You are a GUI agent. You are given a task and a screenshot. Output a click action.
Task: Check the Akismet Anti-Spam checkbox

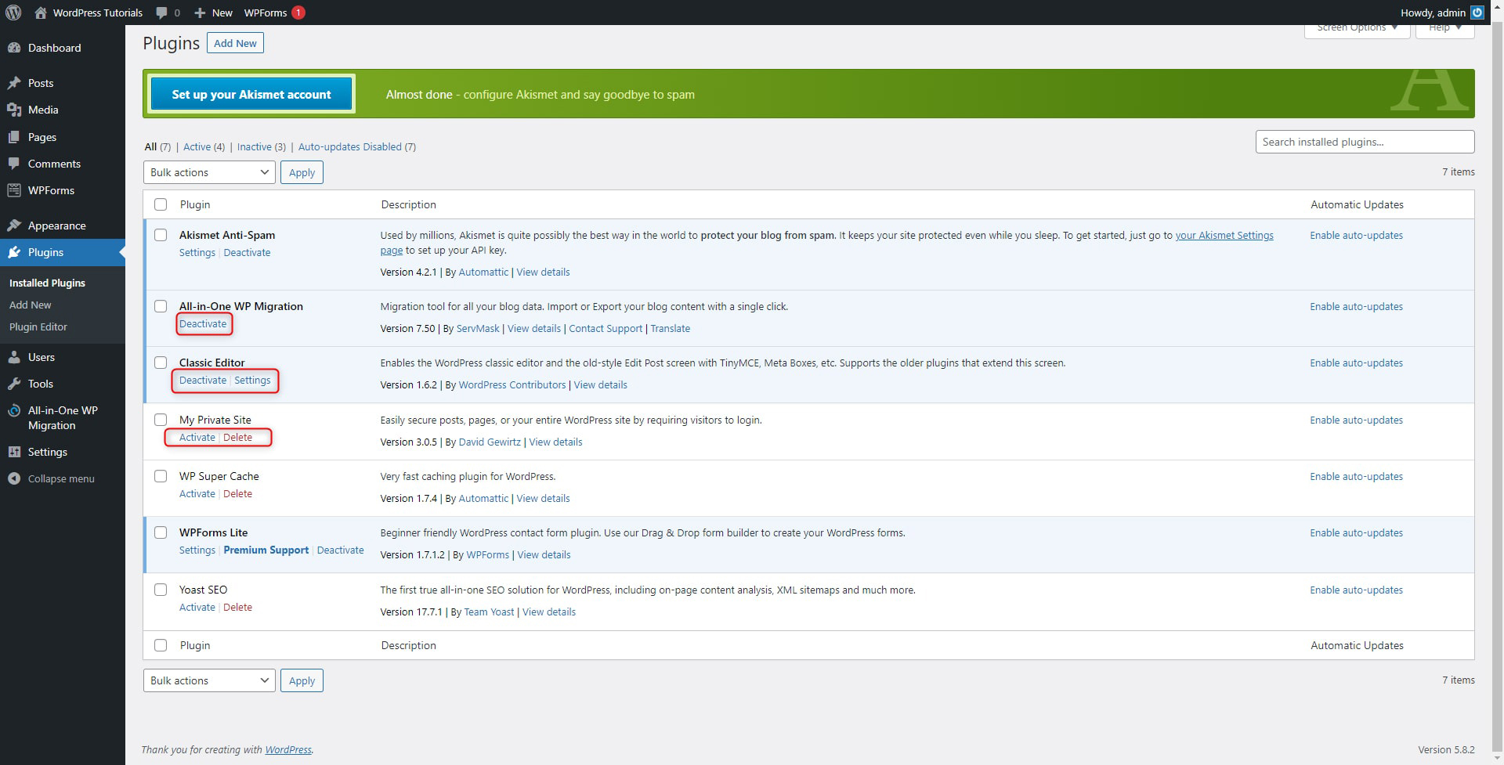pyautogui.click(x=161, y=235)
